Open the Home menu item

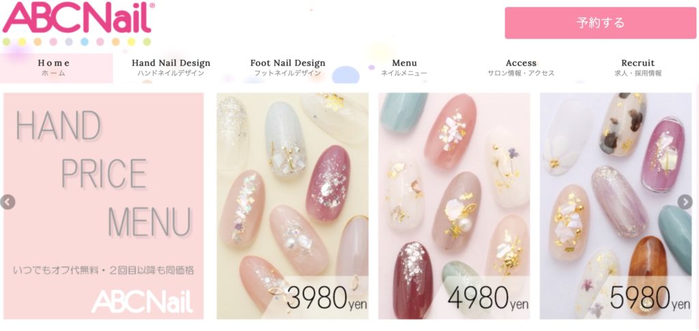54,67
